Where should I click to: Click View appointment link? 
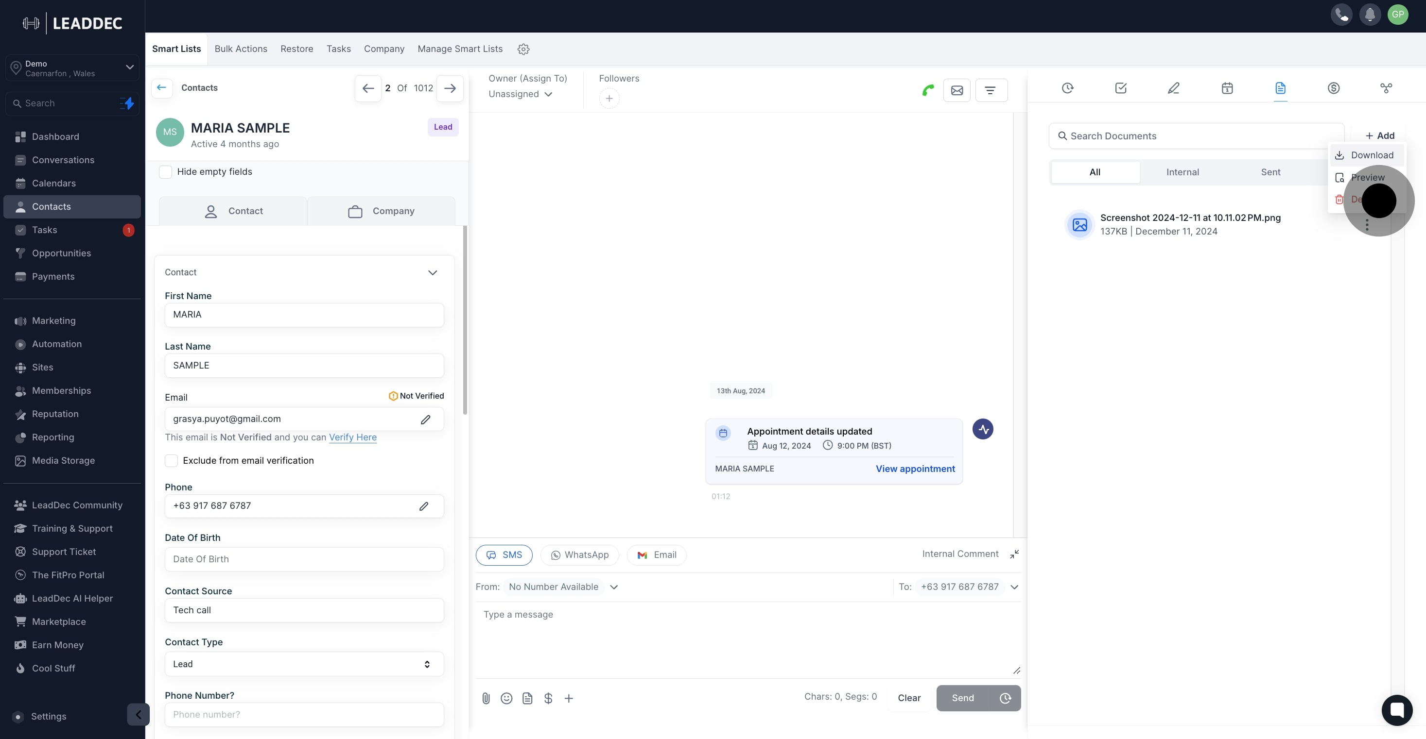[915, 469]
